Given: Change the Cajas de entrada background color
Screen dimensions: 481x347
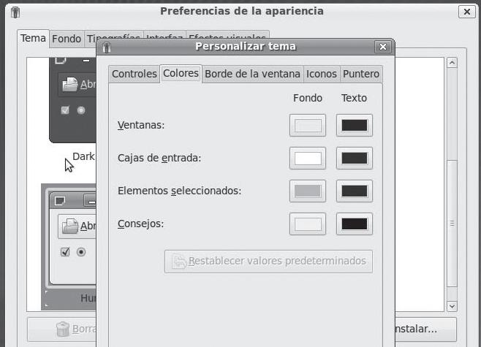Looking at the screenshot, I should (x=308, y=159).
